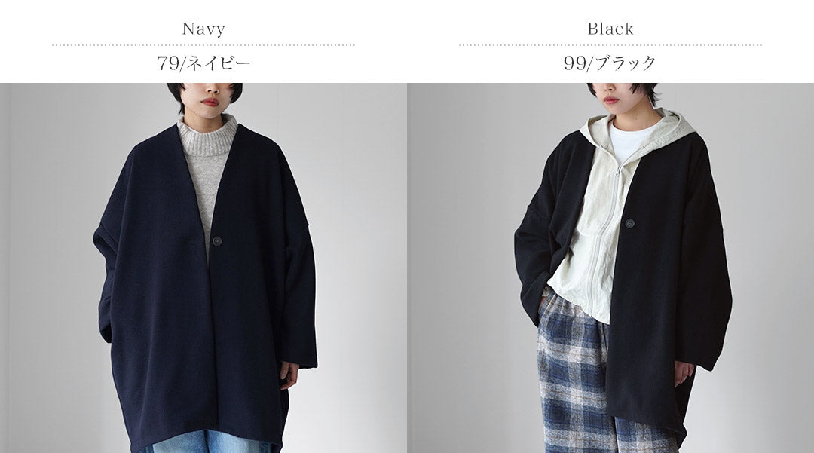The image size is (814, 453).
Task: Open the navy coat product photo
Action: [203, 268]
